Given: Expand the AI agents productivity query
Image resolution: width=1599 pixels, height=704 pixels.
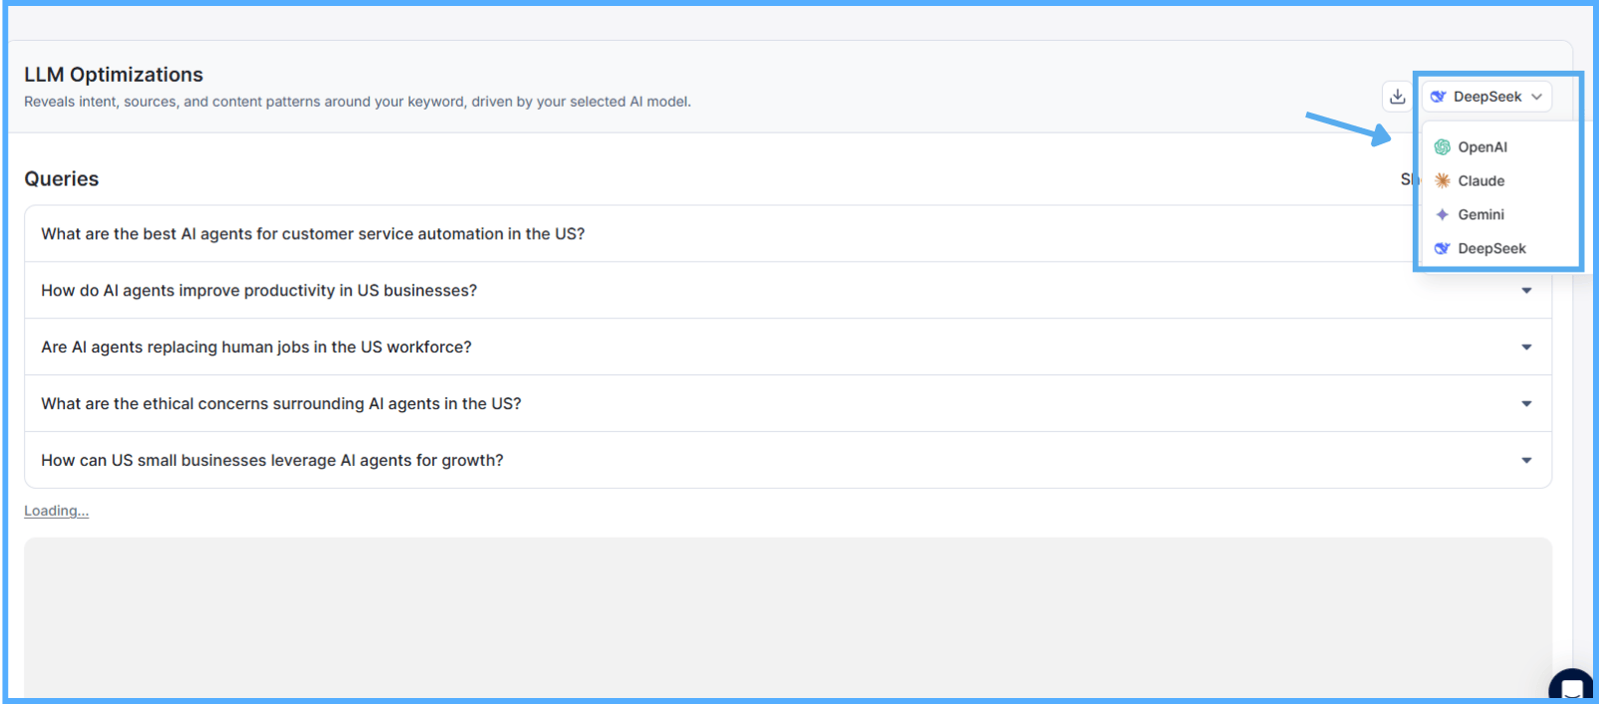Looking at the screenshot, I should point(1525,291).
